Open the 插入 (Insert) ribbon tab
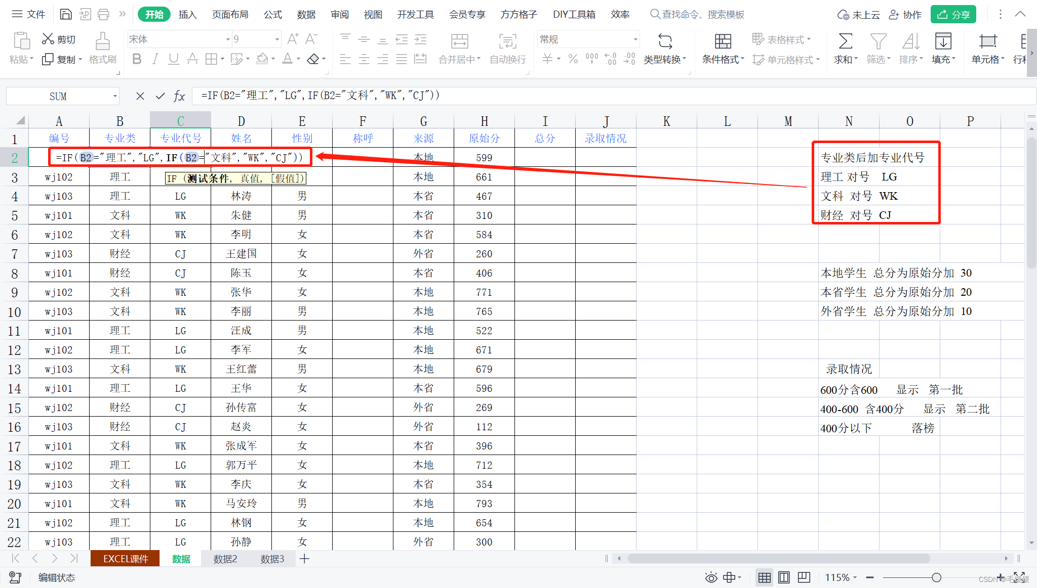The height and width of the screenshot is (588, 1037). (x=187, y=15)
